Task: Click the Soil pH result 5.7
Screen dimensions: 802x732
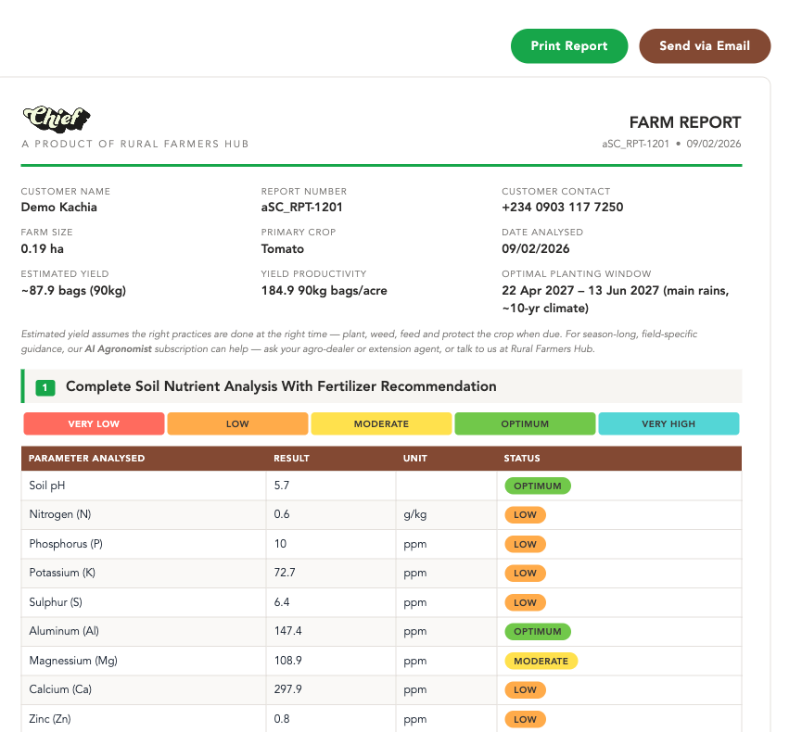Action: [282, 486]
